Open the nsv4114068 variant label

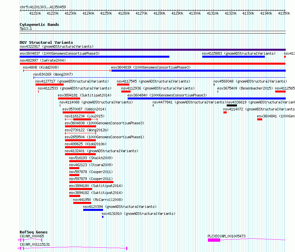[96, 102]
